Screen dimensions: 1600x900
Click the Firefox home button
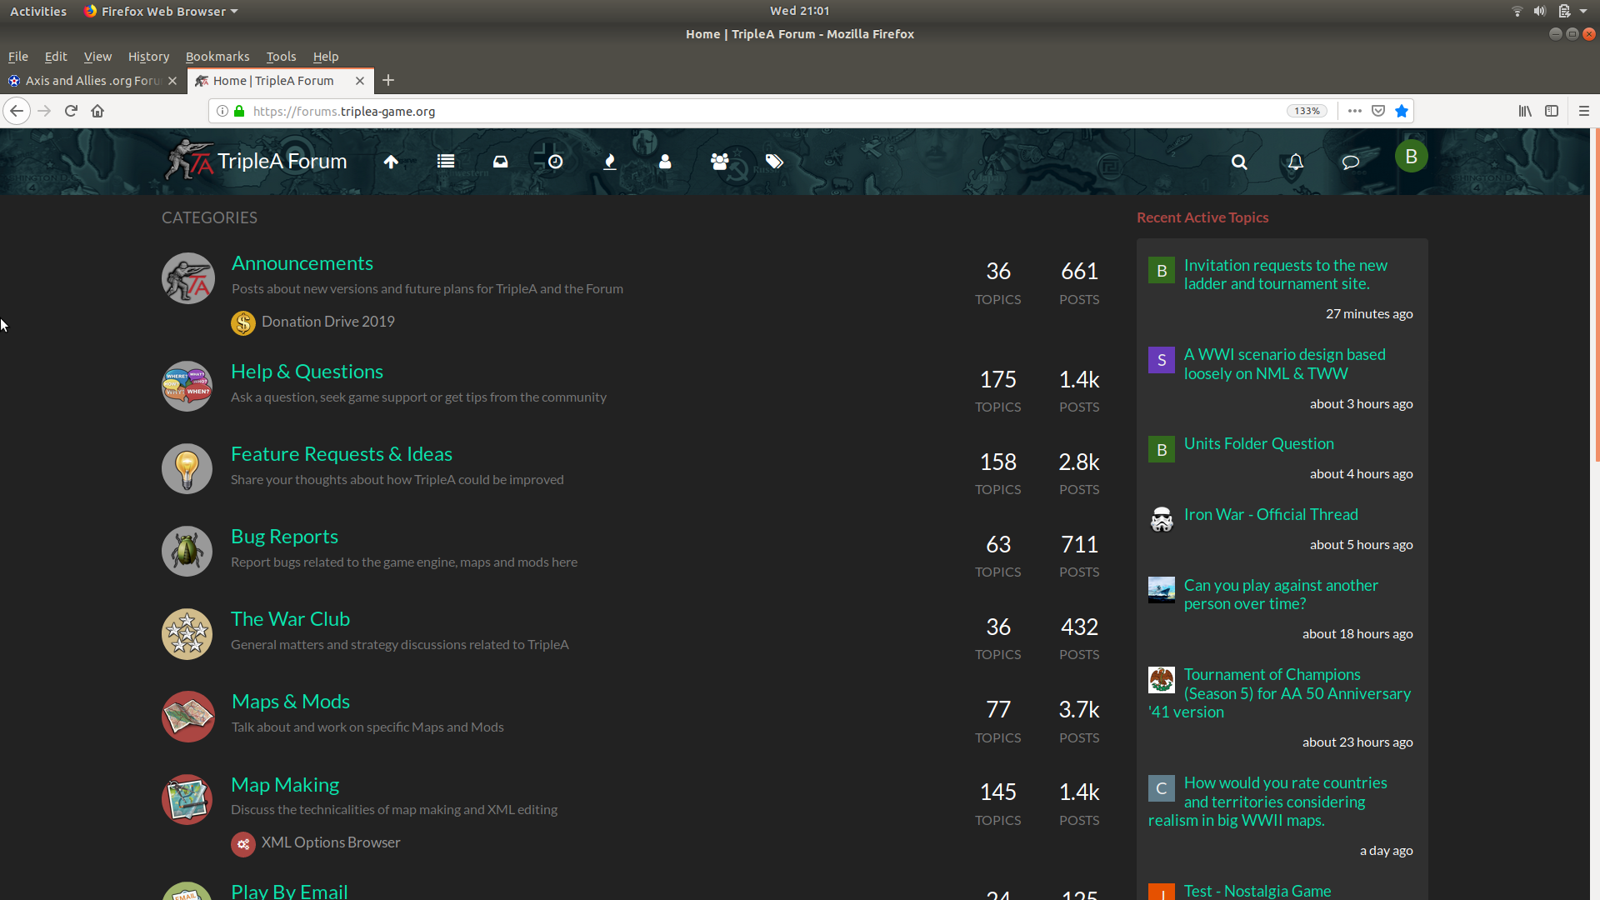[x=97, y=111]
